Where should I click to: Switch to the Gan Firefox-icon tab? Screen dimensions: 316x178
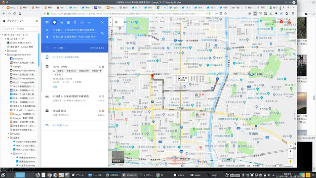(62, 7)
